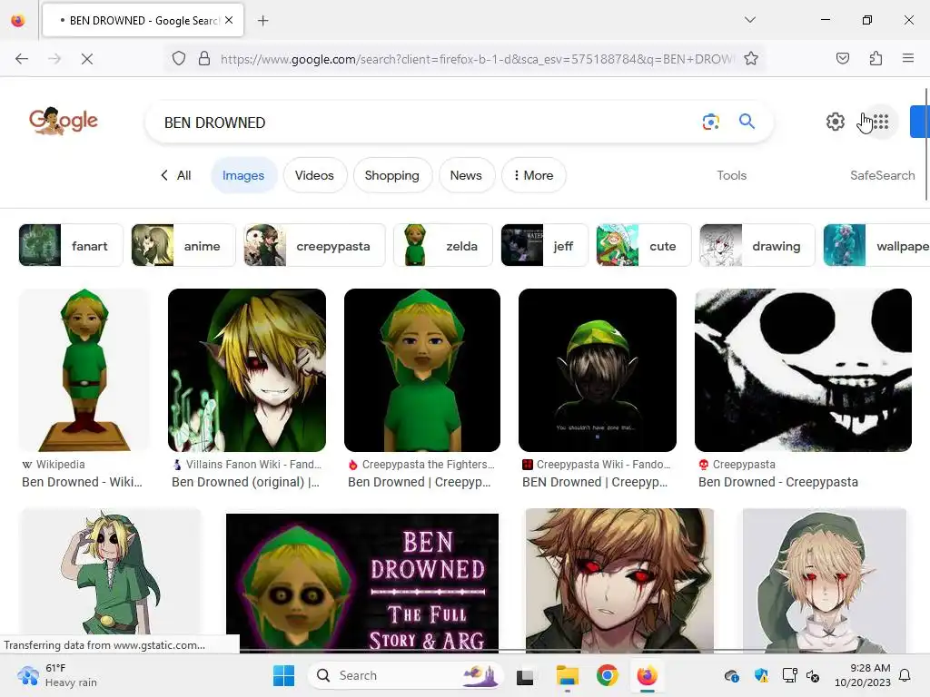Click the page vertical scrollbar

pyautogui.click(x=926, y=144)
